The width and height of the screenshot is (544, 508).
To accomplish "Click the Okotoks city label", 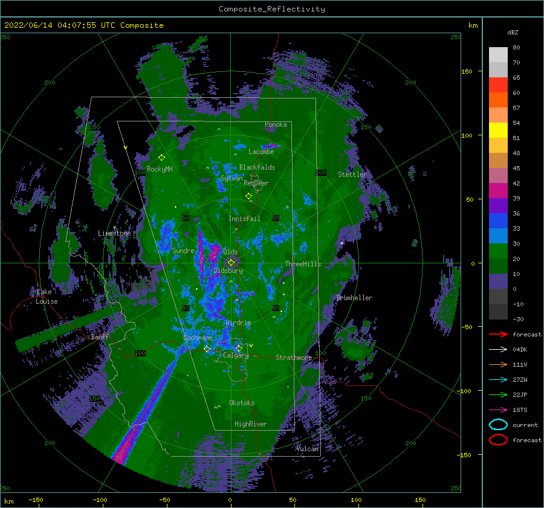I will point(242,402).
